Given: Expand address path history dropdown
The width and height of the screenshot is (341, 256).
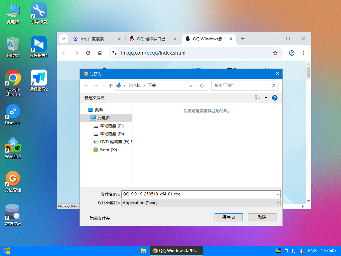Looking at the screenshot, I should (191, 86).
